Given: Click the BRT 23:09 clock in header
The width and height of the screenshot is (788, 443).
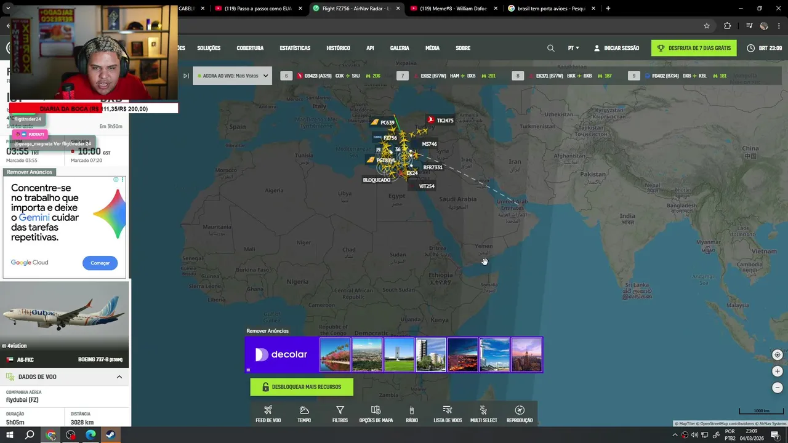Looking at the screenshot, I should point(766,48).
